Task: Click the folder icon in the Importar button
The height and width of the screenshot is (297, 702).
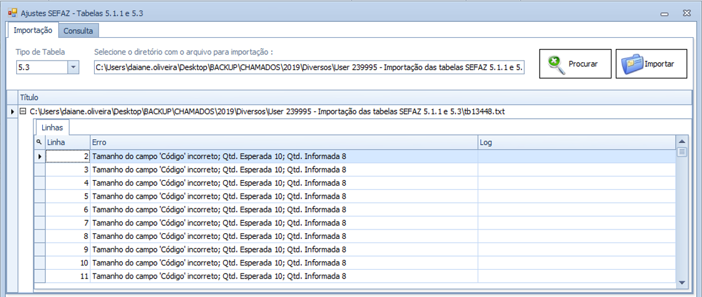Action: [x=633, y=64]
